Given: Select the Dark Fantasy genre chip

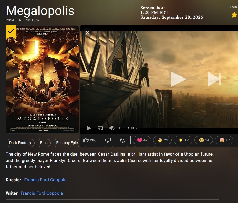Looking at the screenshot, I should (20, 143).
